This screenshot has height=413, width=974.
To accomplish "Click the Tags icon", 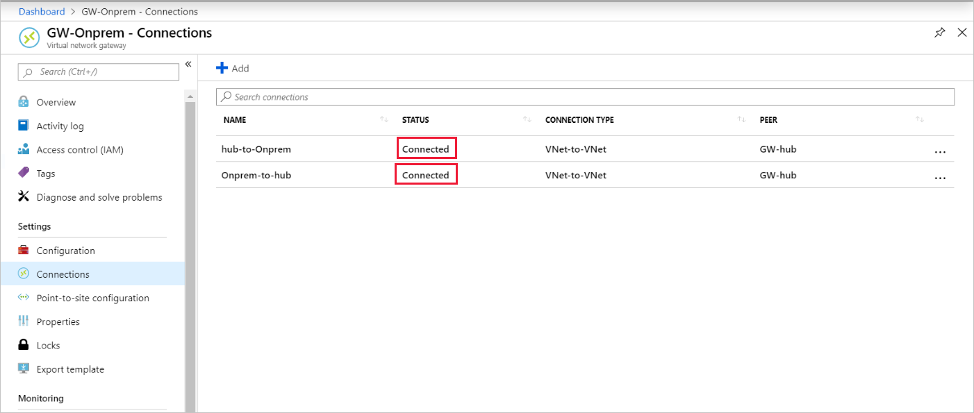I will pos(24,173).
